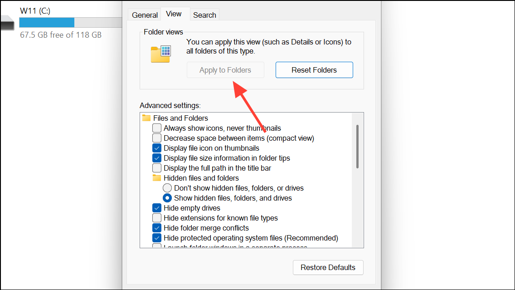Uncheck Display file size information in folder tips
Viewport: 515px width, 290px height.
(x=157, y=158)
